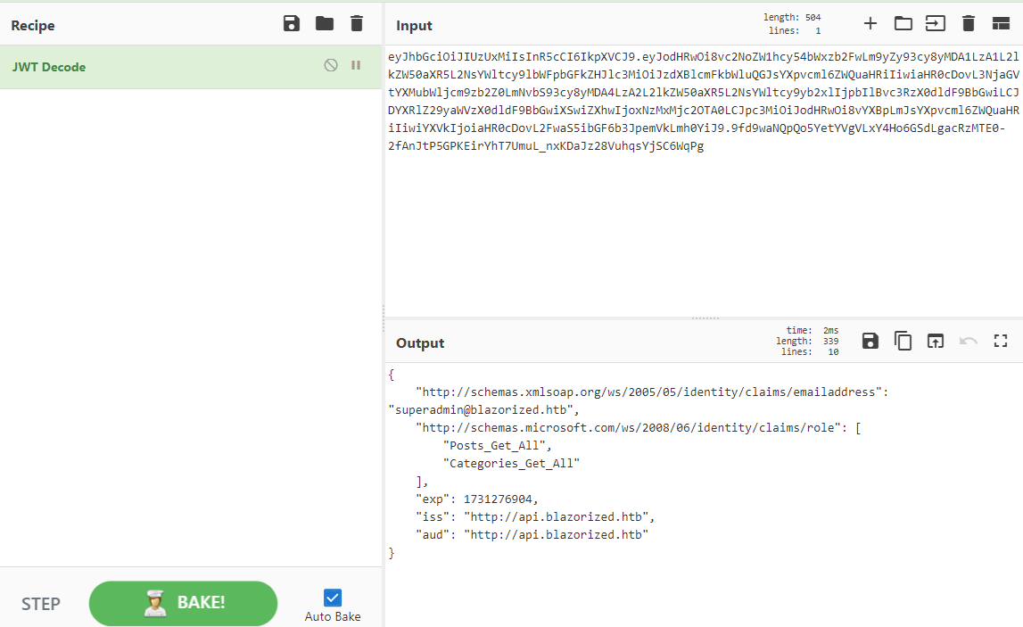Clear the input field

coord(969,24)
